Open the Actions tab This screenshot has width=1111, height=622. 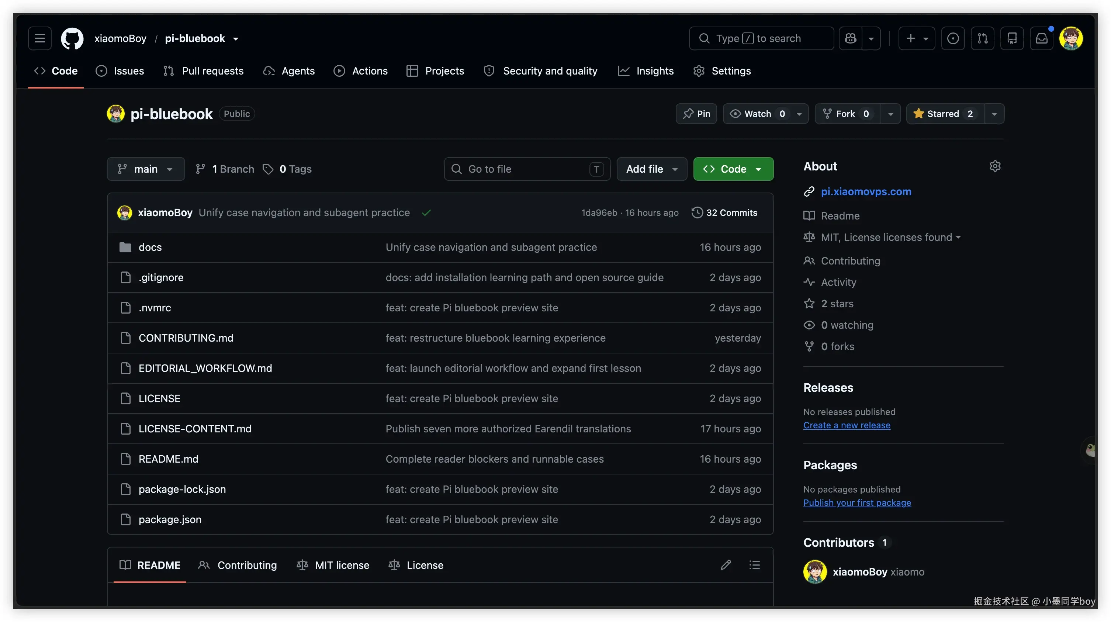coord(360,71)
